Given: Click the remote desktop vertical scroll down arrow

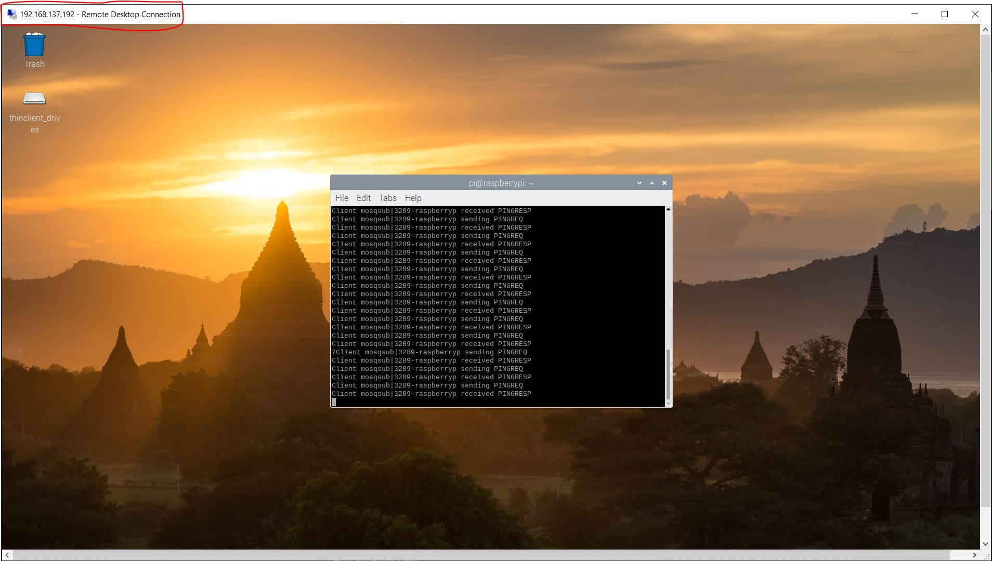Looking at the screenshot, I should pyautogui.click(x=985, y=544).
